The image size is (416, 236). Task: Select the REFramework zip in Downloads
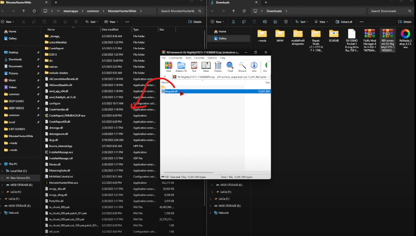[x=388, y=40]
